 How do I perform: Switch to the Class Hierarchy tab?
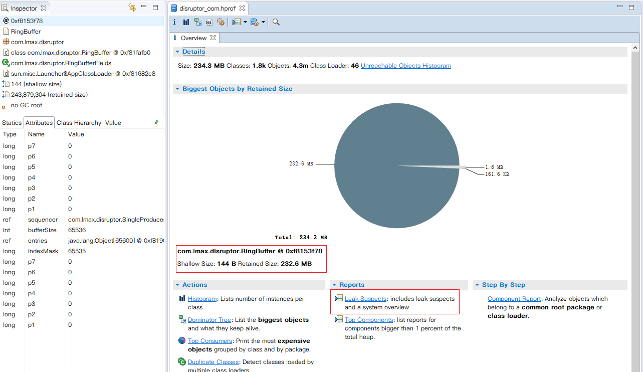(79, 123)
